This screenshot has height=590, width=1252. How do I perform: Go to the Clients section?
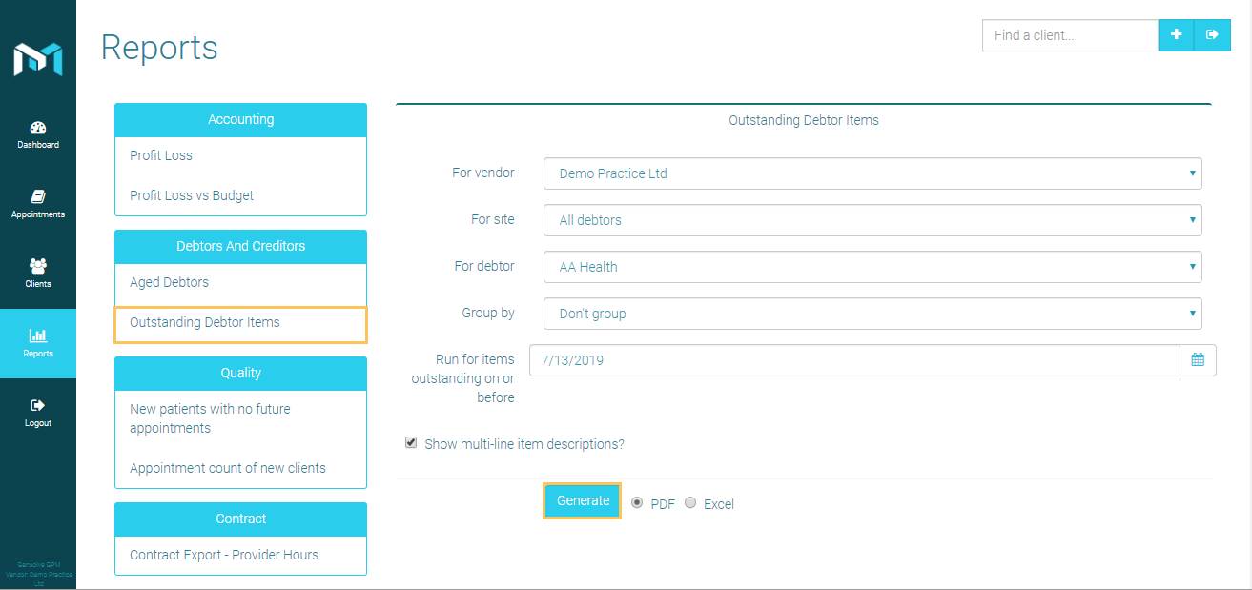[x=38, y=272]
